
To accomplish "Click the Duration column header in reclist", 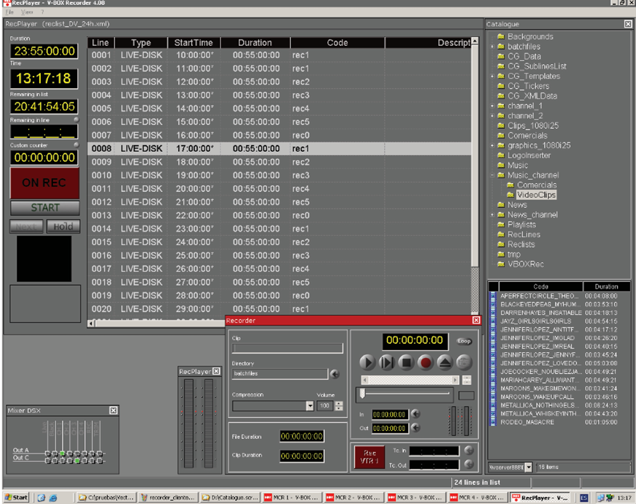I will point(255,43).
